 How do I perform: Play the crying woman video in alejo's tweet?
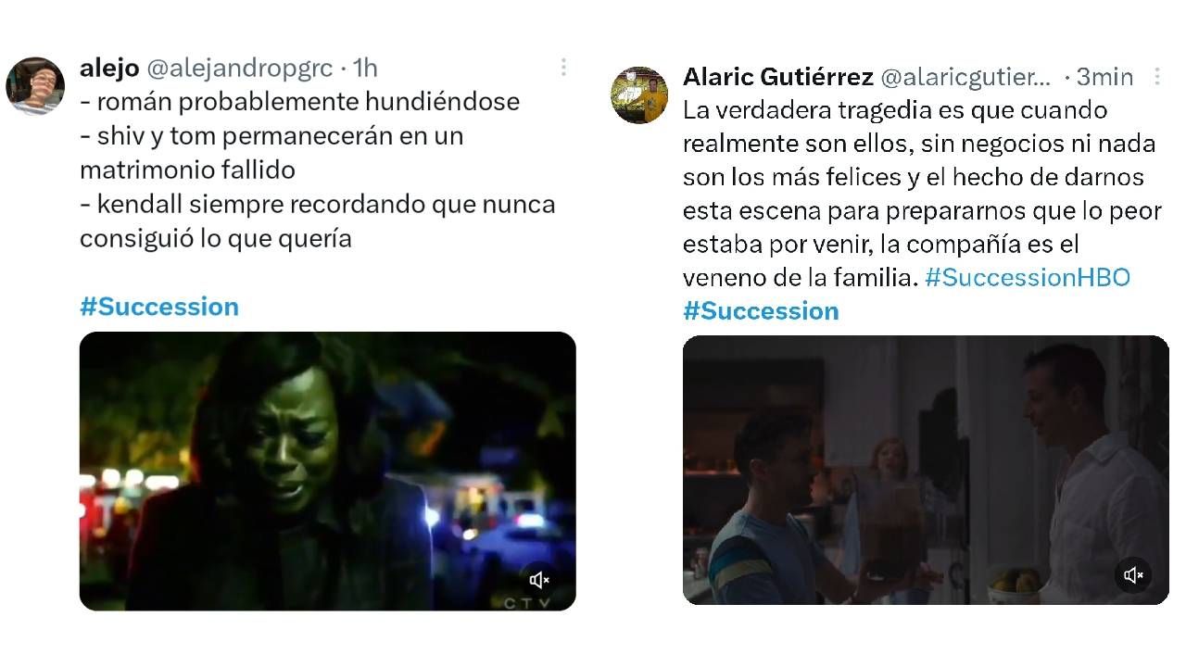tap(328, 471)
